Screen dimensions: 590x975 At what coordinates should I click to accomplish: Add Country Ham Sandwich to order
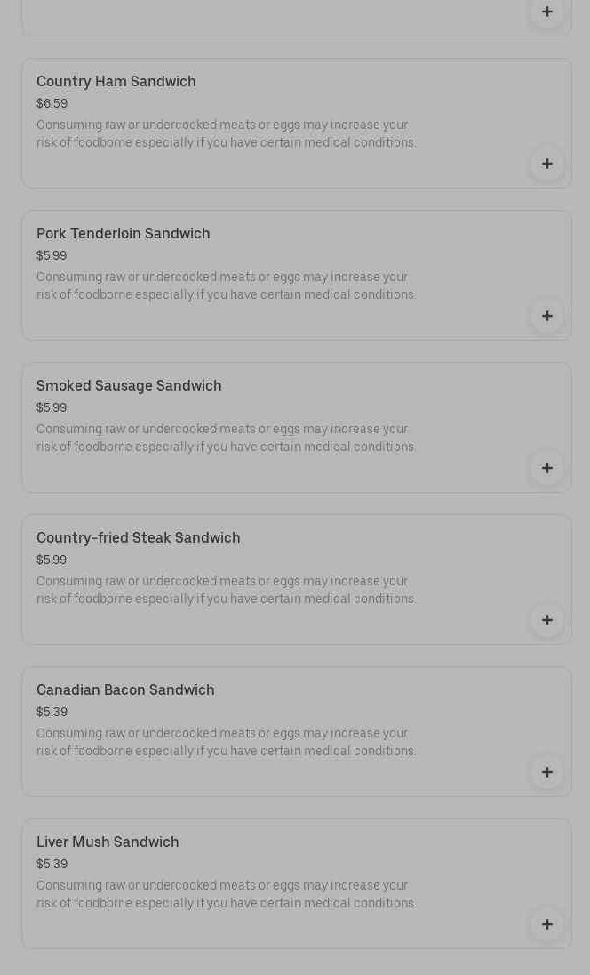point(546,164)
